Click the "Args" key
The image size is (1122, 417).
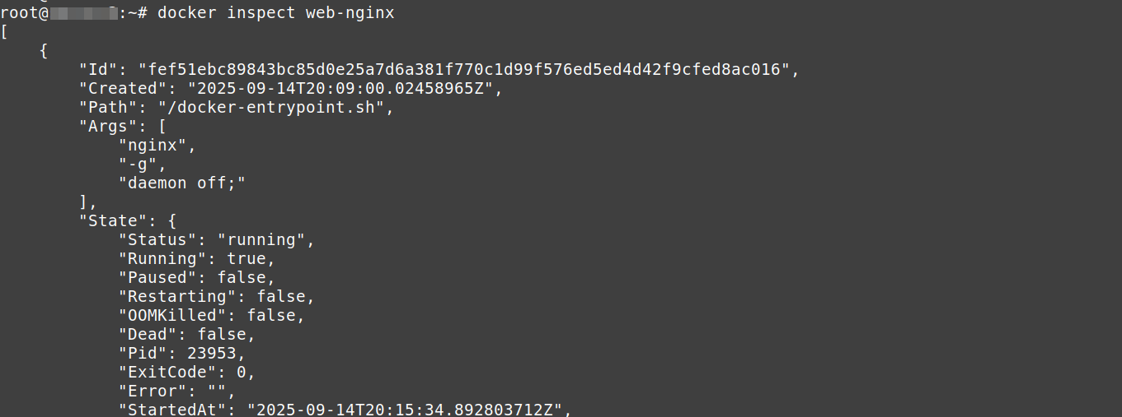[x=107, y=126]
